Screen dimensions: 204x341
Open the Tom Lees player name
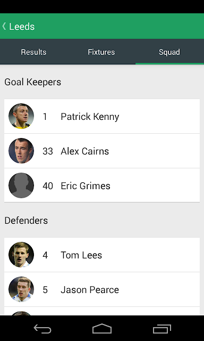81,255
